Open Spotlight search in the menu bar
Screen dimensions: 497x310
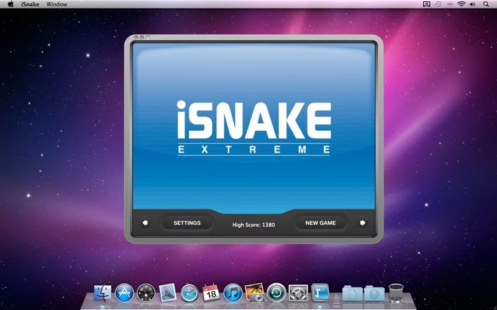coord(486,4)
